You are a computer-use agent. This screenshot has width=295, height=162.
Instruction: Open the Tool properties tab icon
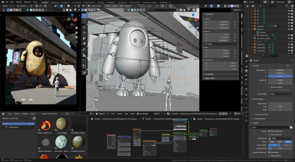pyautogui.click(x=246, y=61)
